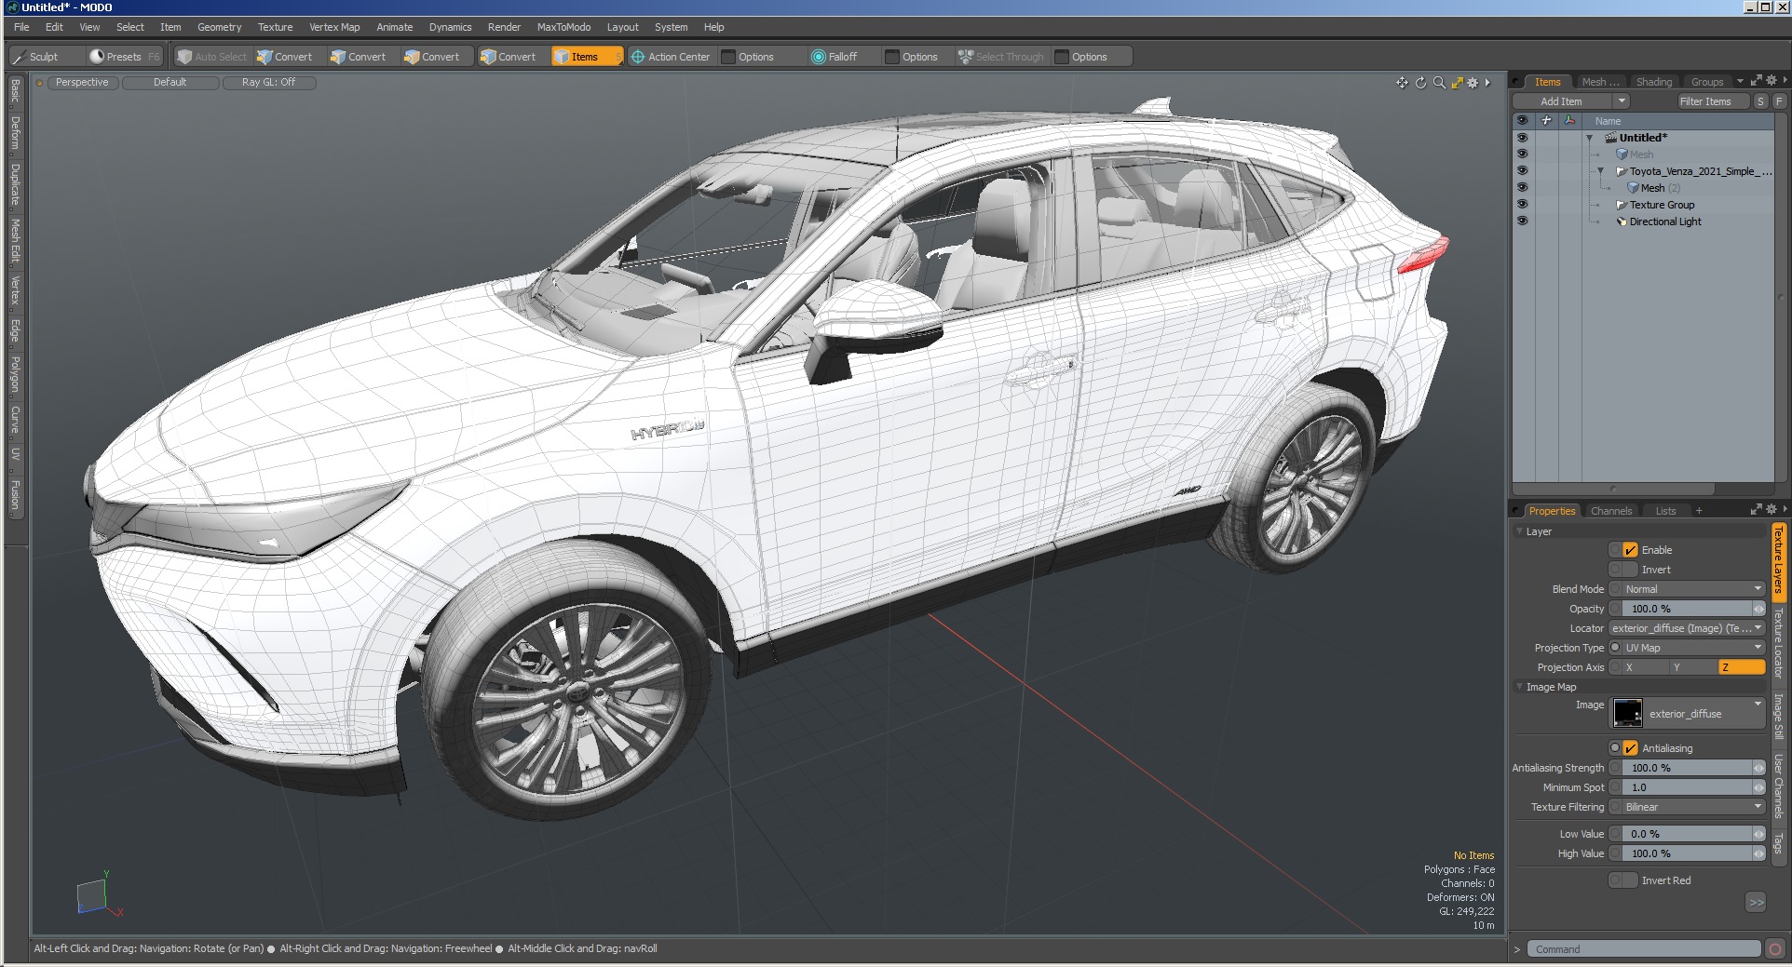Open the Vertex Map menu

334,27
